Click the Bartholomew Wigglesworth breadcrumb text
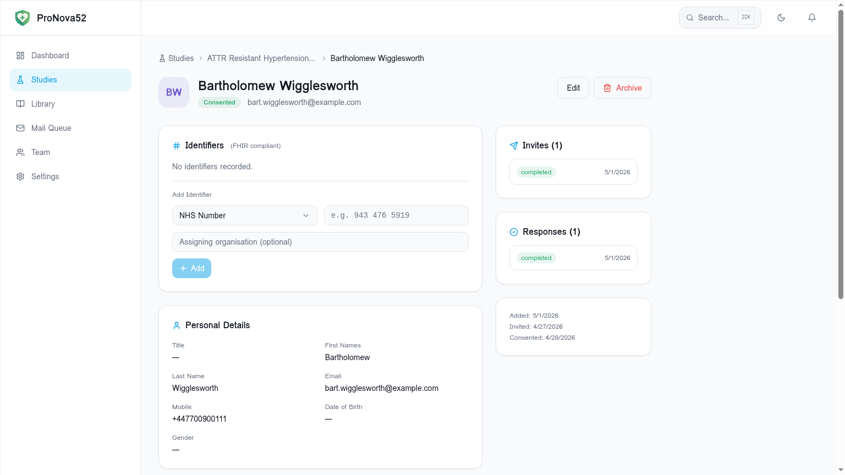 [x=377, y=58]
